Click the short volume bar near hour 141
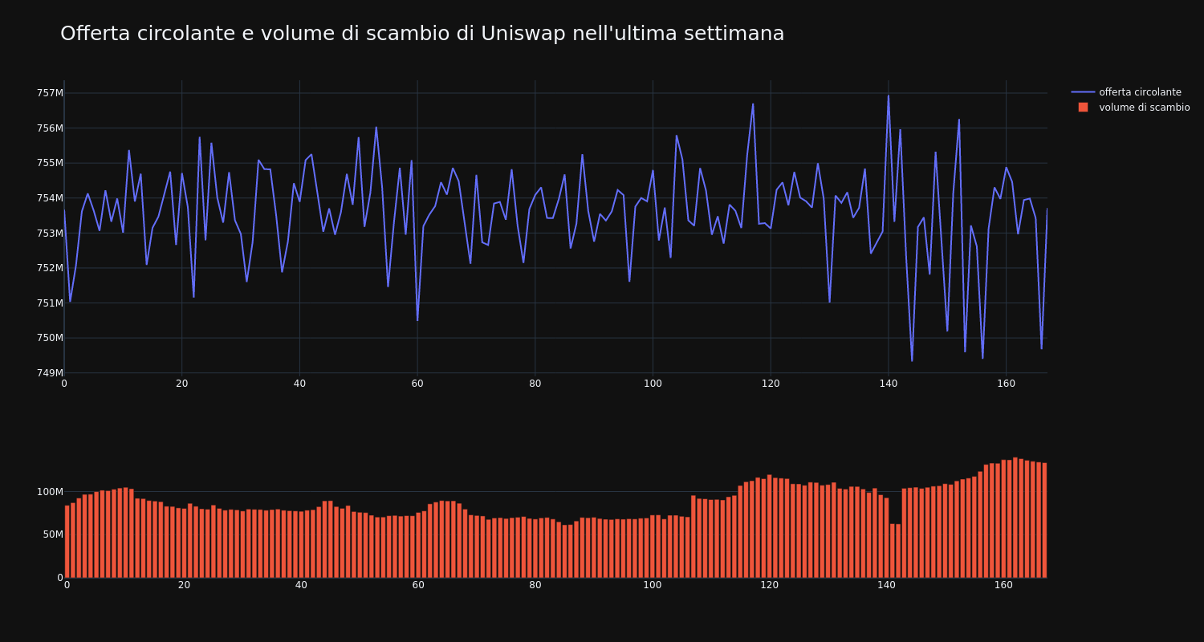The image size is (1204, 642). [x=893, y=551]
